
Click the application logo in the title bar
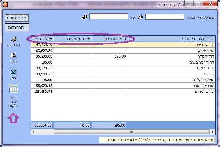click(5, 5)
